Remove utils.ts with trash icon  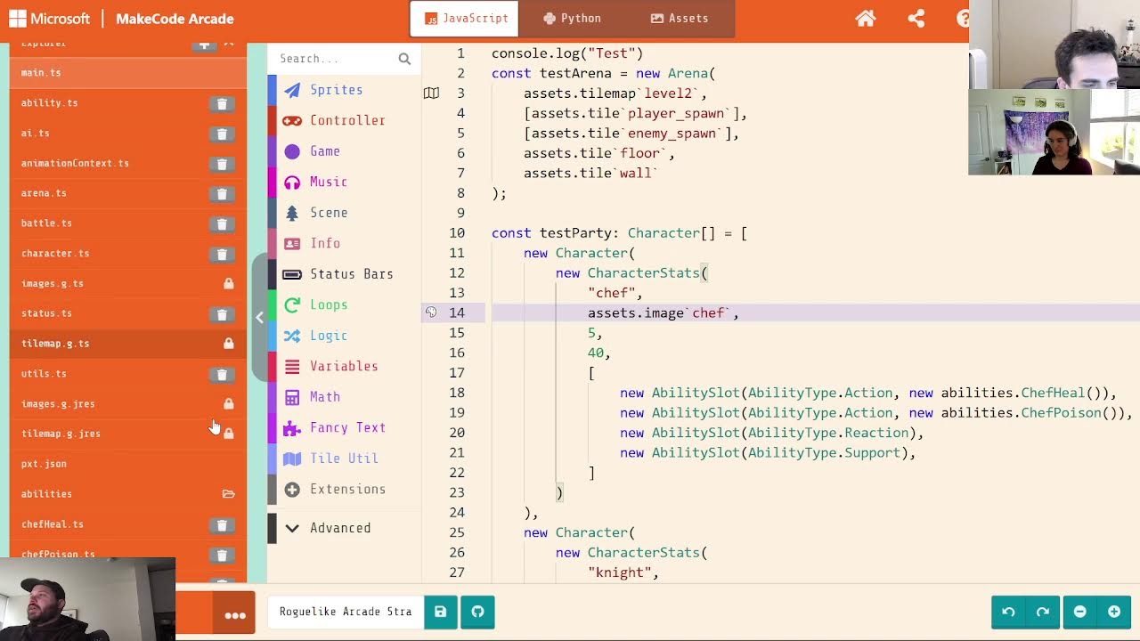pos(222,374)
